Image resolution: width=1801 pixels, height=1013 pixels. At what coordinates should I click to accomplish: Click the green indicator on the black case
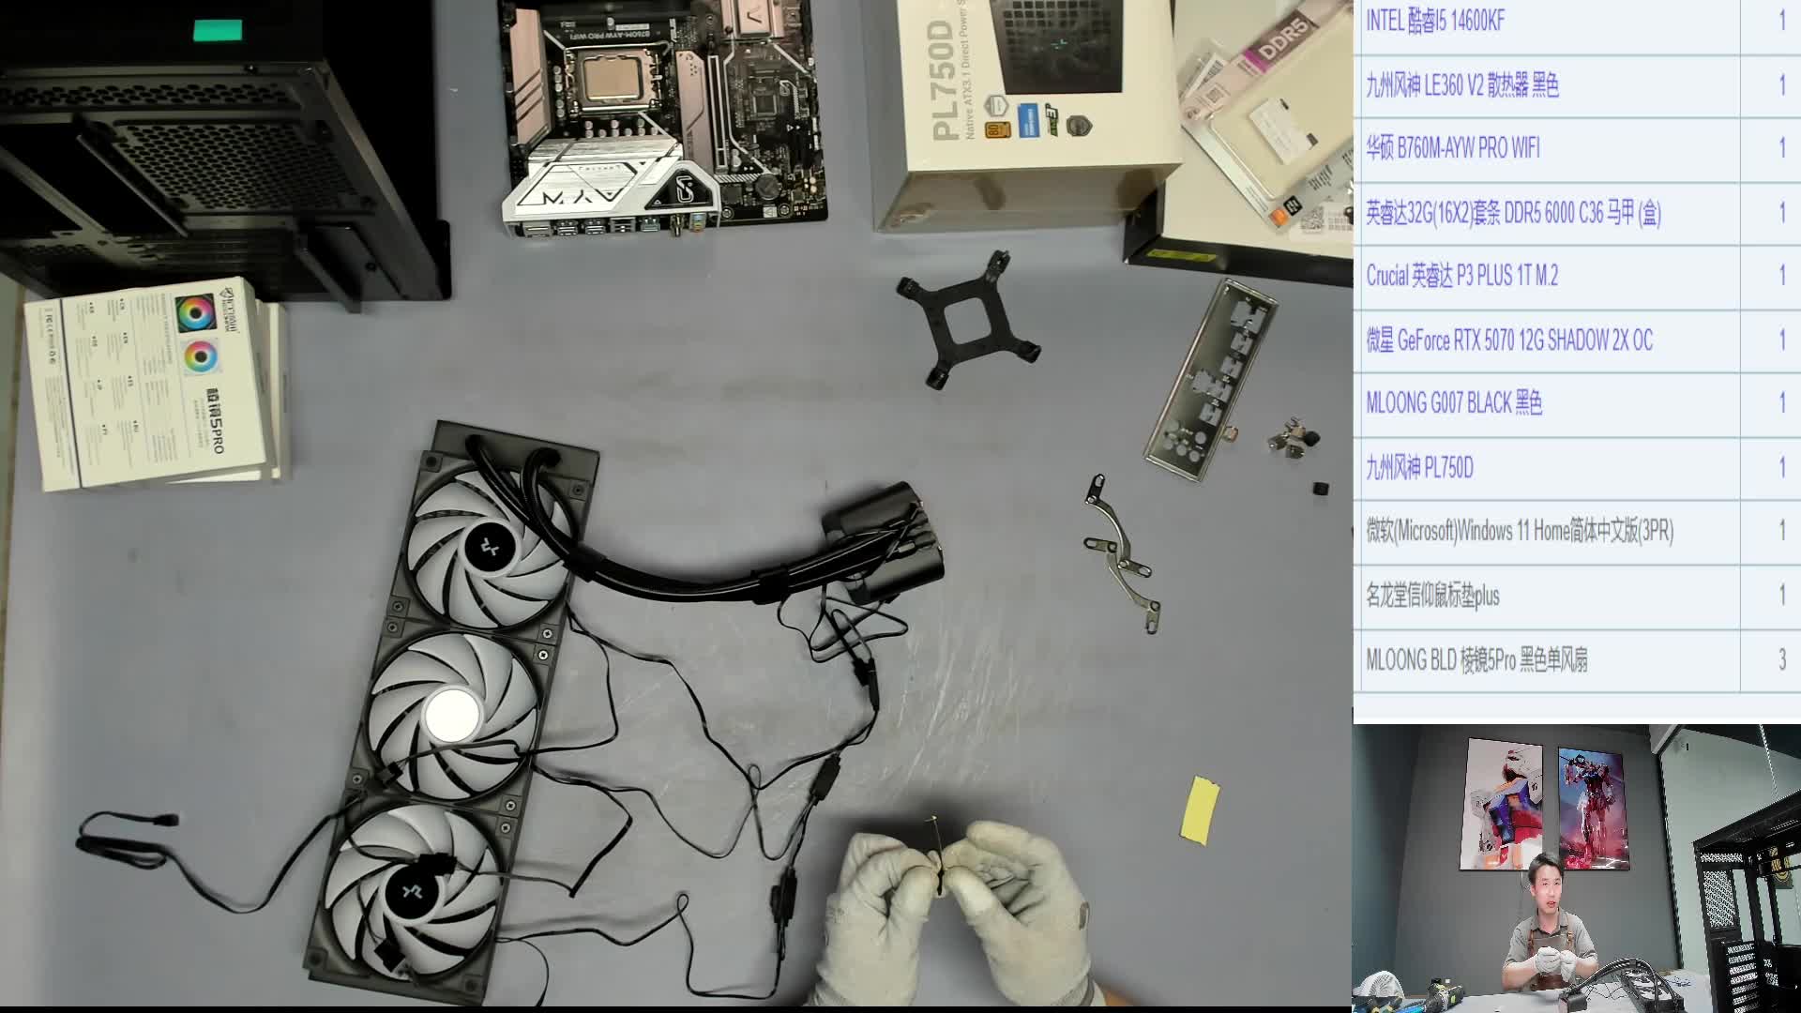point(218,31)
